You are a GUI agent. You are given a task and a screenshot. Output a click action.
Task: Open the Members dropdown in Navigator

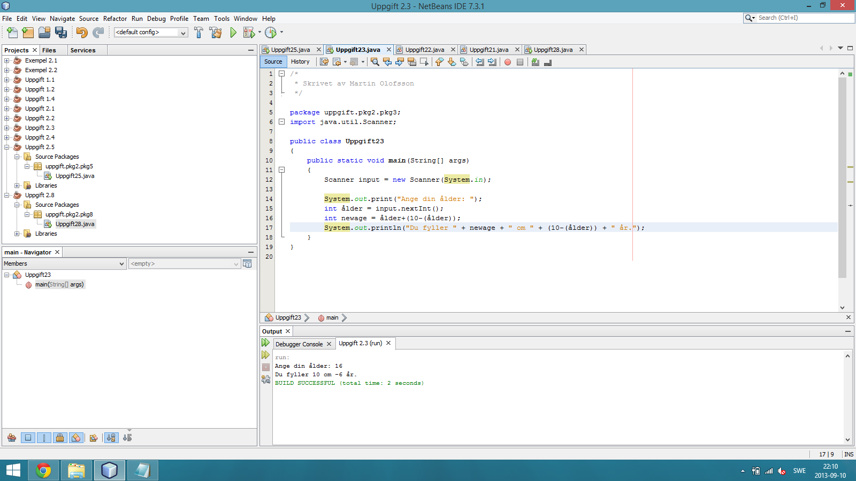coord(64,263)
